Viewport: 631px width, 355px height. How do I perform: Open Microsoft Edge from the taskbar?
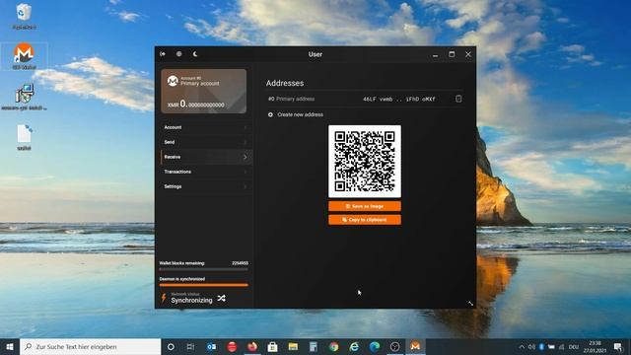pyautogui.click(x=375, y=346)
